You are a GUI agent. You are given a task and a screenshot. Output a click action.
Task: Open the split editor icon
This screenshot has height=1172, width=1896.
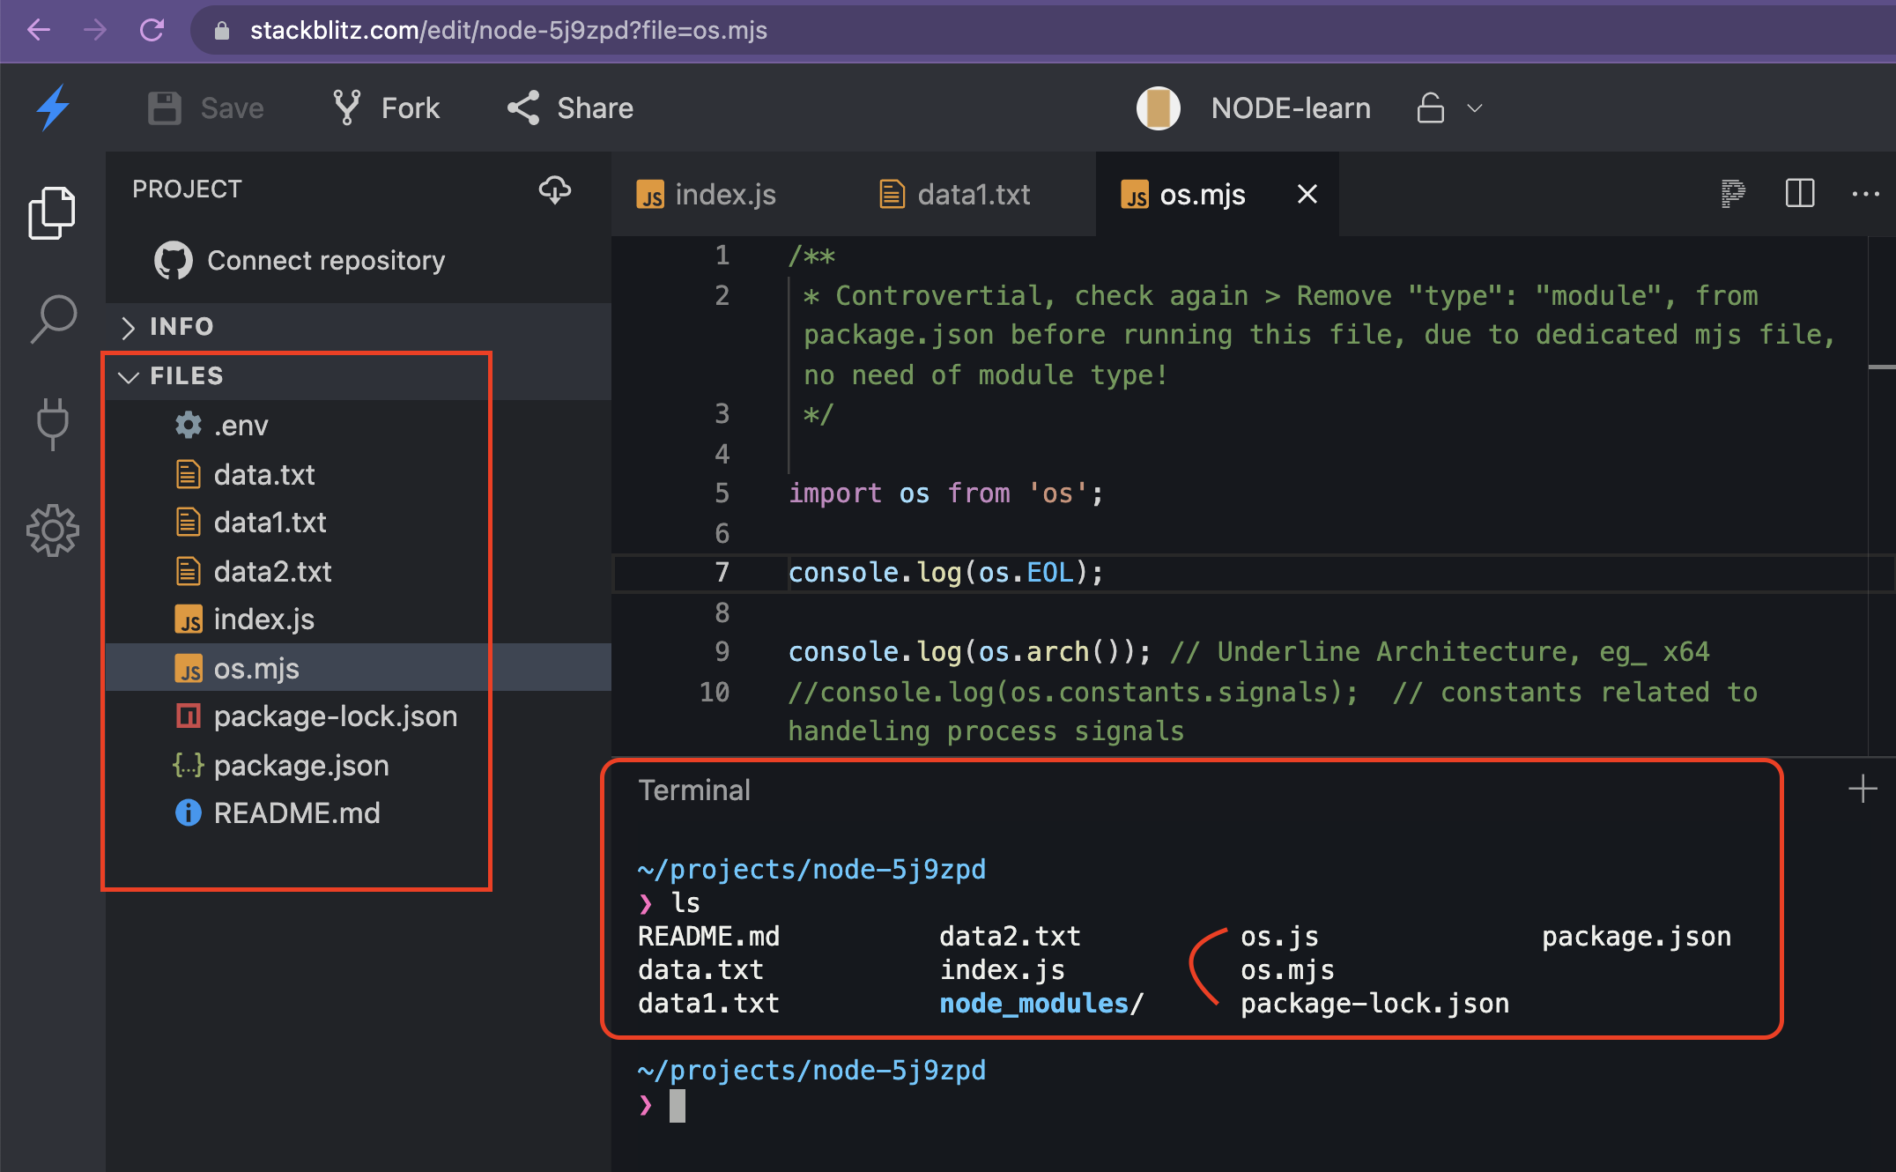pyautogui.click(x=1799, y=194)
